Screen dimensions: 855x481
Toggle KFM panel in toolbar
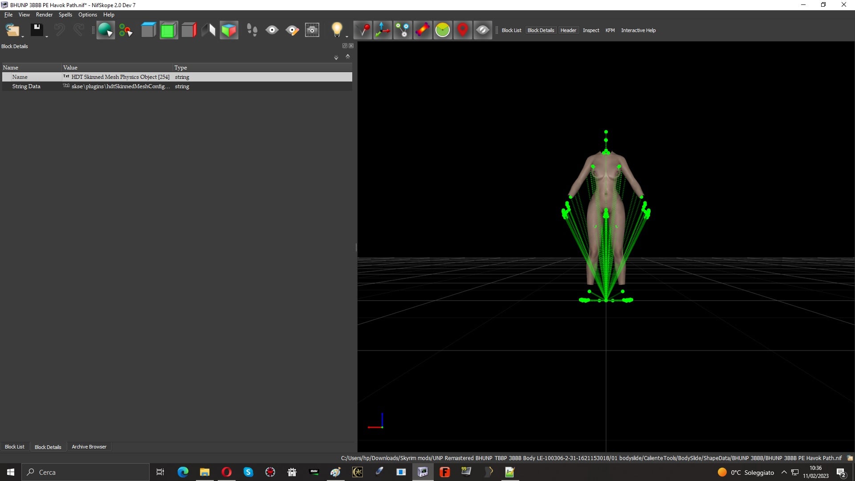pos(610,30)
